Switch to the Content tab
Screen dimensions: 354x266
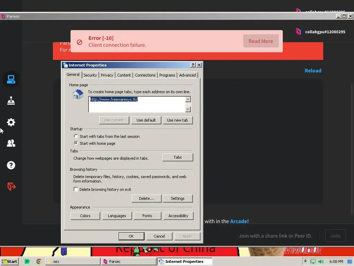pos(124,75)
